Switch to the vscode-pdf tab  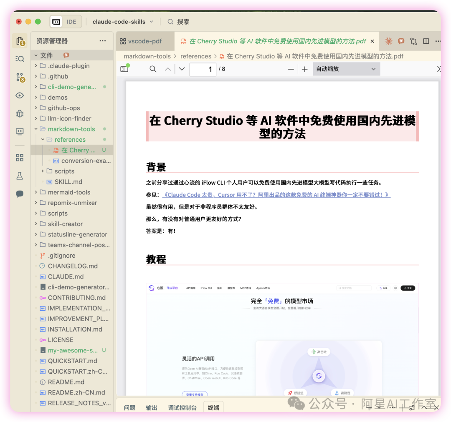[144, 41]
